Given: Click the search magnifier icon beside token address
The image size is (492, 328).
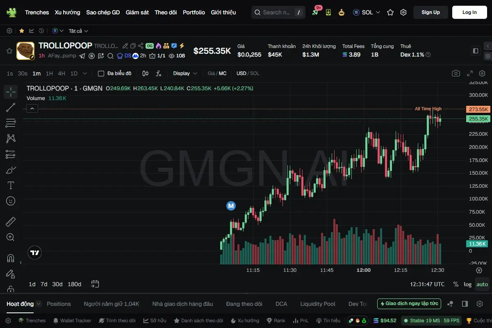Looking at the screenshot, I should pos(110,56).
